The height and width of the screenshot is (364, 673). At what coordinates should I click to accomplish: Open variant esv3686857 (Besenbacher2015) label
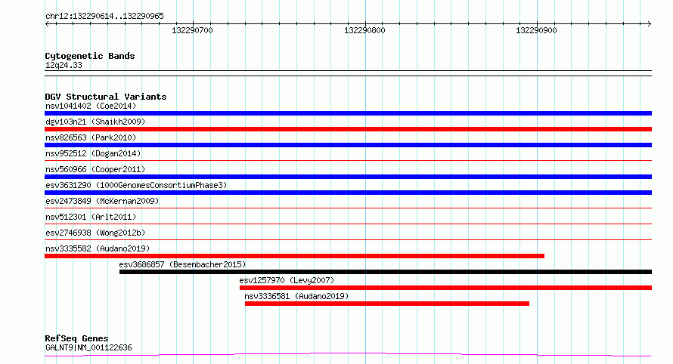click(x=182, y=264)
